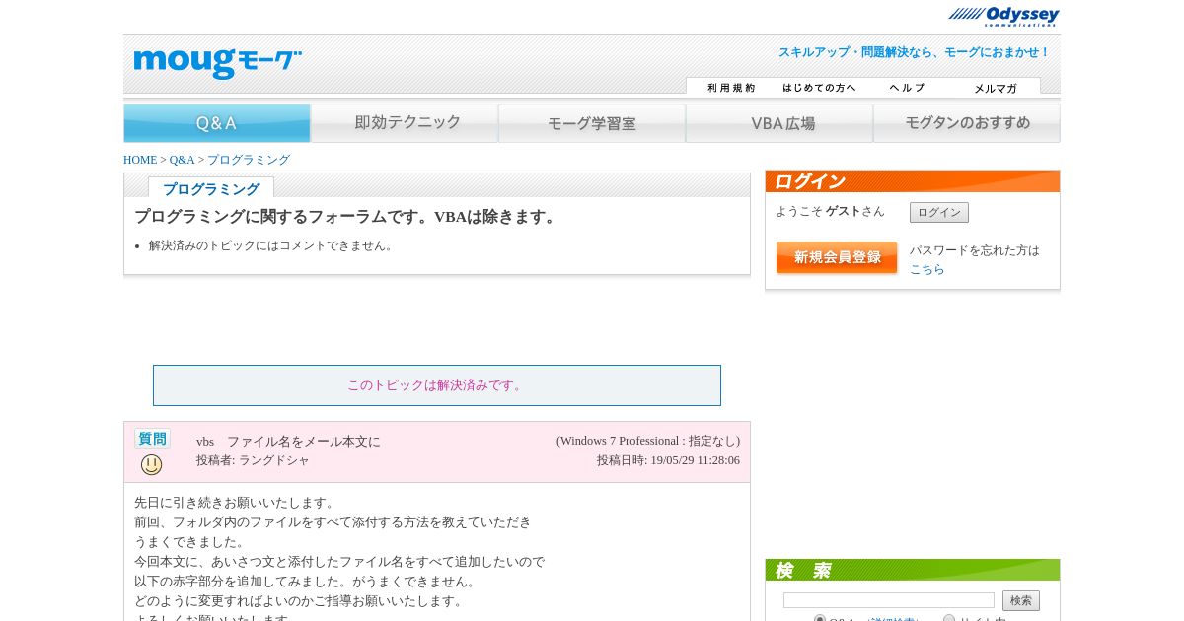Click the 投稿日時 19/05/29 11:28:06 text
Viewport: 1184px width, 621px height.
[x=668, y=460]
